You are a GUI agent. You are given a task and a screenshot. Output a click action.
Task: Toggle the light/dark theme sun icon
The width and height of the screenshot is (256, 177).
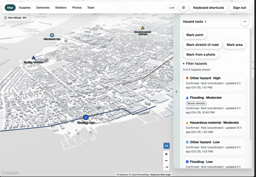[x=183, y=8]
